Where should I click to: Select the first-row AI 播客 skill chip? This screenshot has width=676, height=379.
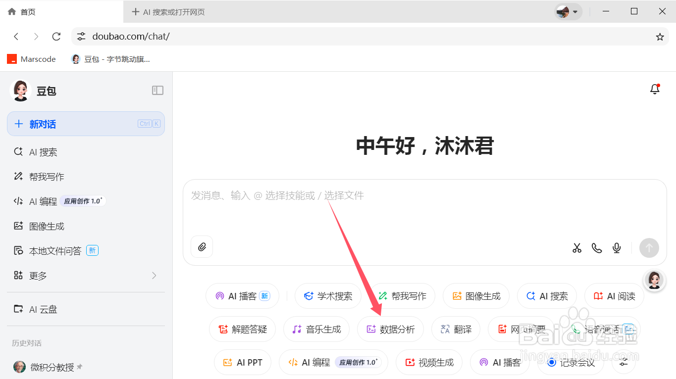[x=242, y=296]
